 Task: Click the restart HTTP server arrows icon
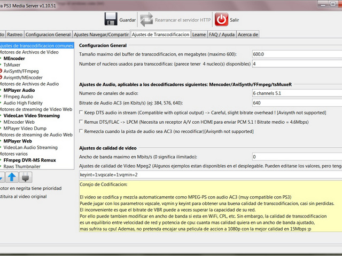coord(146,20)
